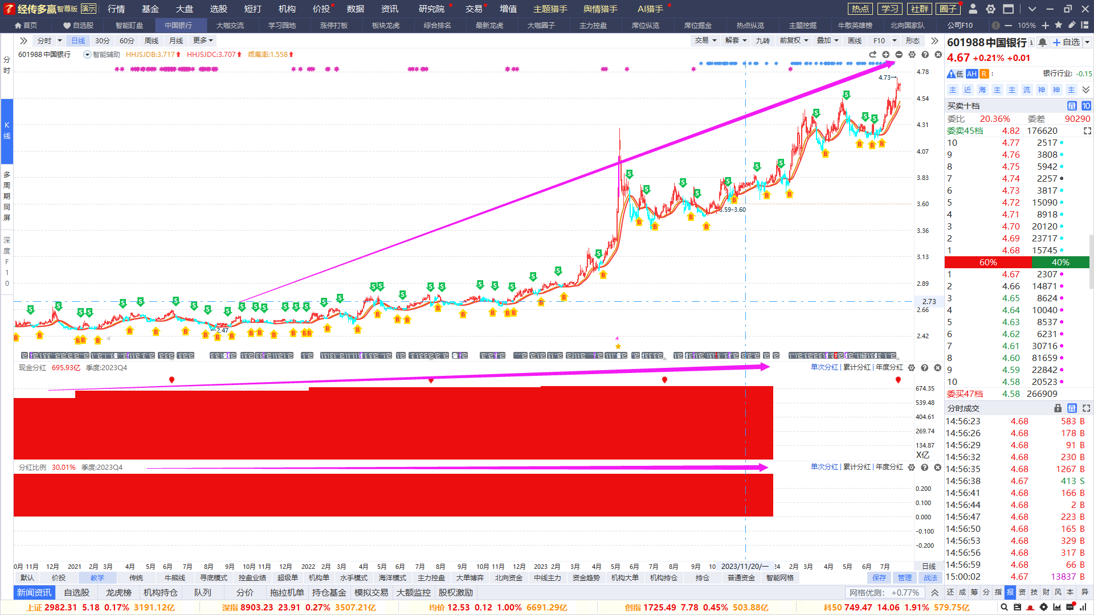Open the F10 dropdown arrow
The image size is (1094, 615).
(895, 40)
